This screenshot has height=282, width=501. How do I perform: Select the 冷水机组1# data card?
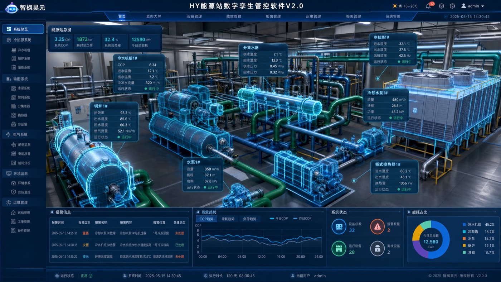coord(139,73)
